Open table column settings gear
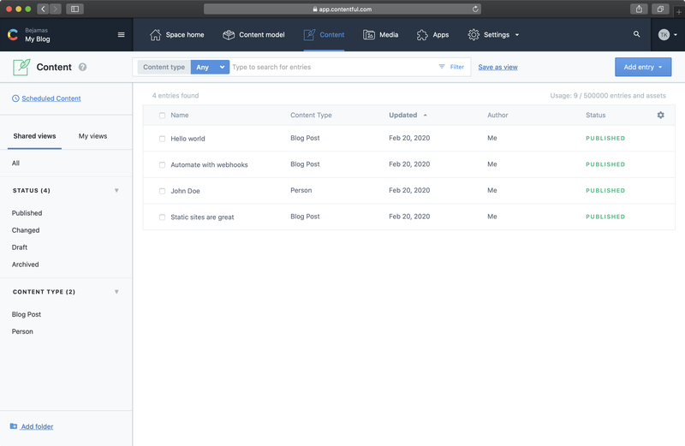Viewport: 685px width, 446px height. click(660, 115)
